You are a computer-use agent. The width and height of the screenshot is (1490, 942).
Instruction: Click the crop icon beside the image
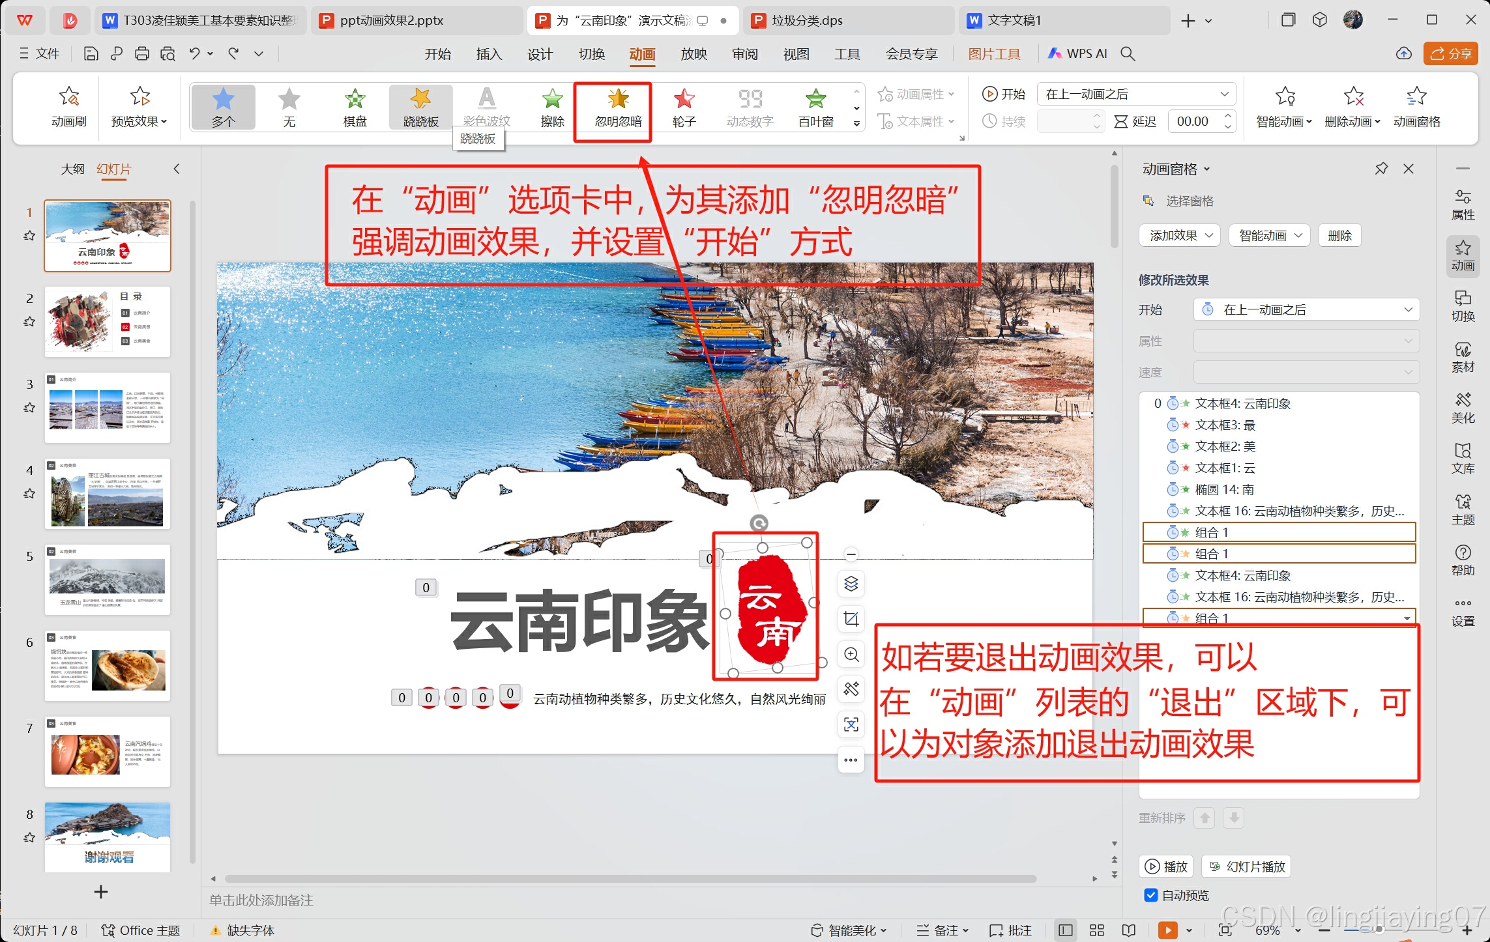tap(851, 619)
